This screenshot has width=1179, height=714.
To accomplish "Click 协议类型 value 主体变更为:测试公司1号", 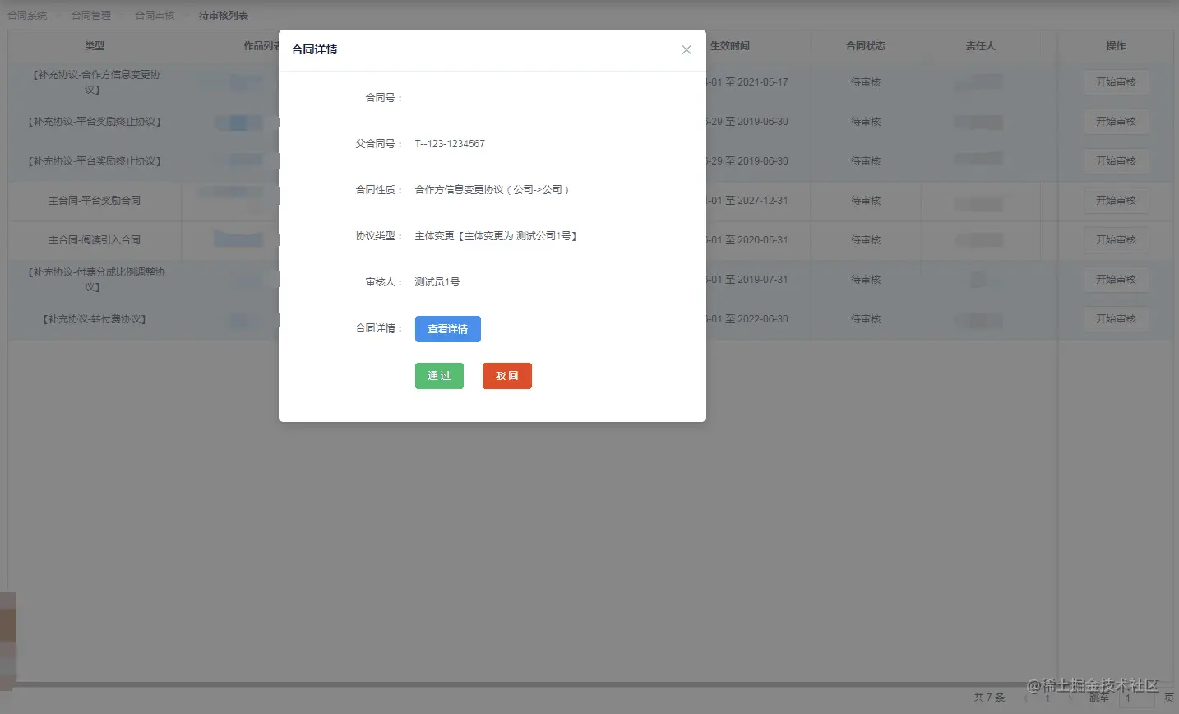I will point(496,236).
